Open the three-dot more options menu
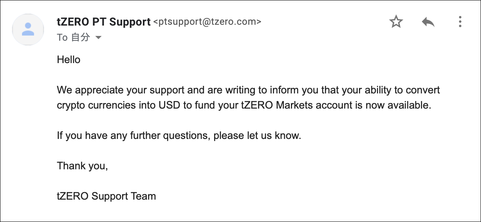The width and height of the screenshot is (481, 222). click(460, 22)
